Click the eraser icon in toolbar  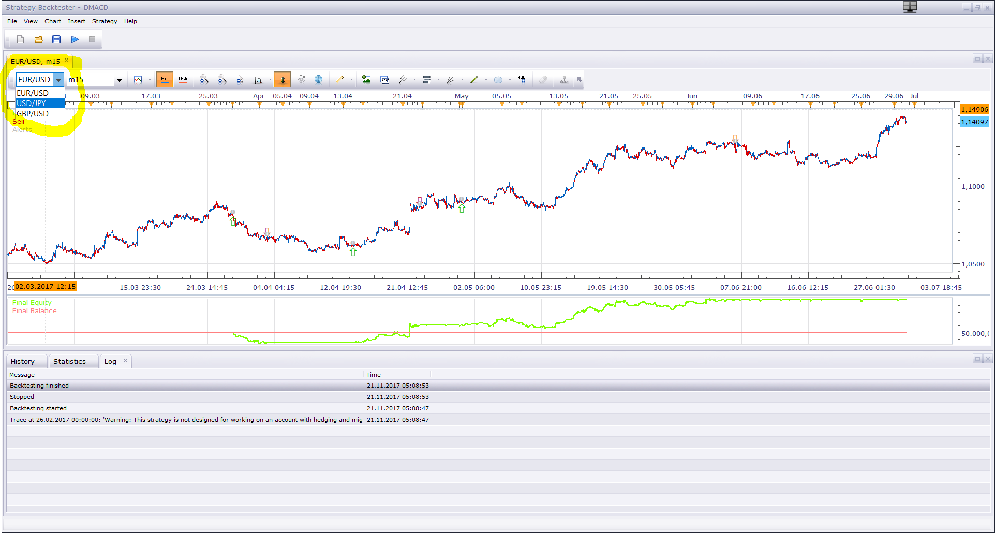coord(543,80)
